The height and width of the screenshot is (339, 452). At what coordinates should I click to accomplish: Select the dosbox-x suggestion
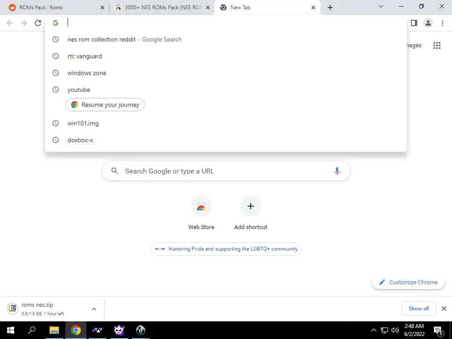226,140
